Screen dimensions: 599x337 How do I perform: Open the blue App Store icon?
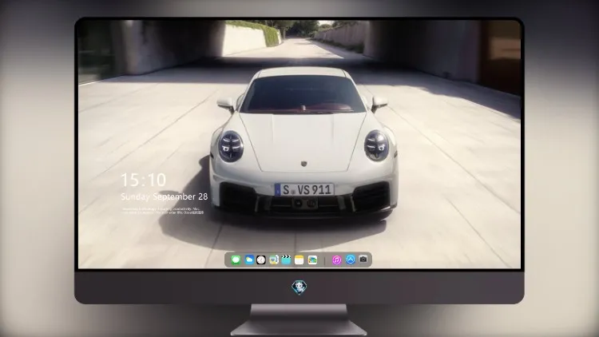351,260
